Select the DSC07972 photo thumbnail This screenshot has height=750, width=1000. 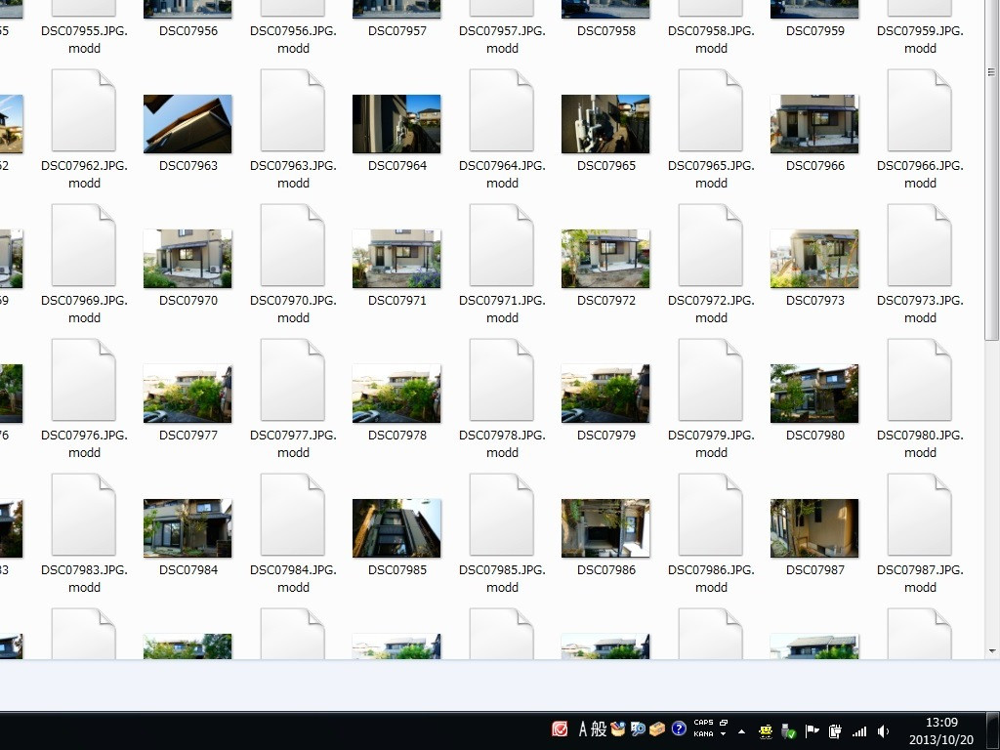605,259
